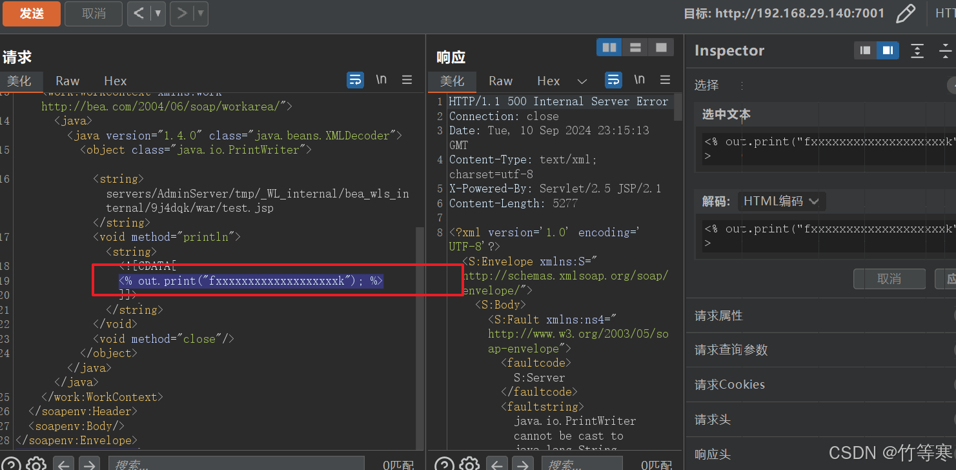Expand the 请求Cookies section
Image resolution: width=956 pixels, height=470 pixels.
[820, 385]
